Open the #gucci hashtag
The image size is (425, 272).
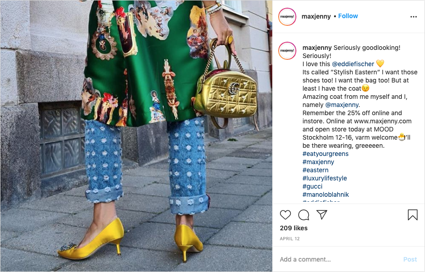[313, 186]
